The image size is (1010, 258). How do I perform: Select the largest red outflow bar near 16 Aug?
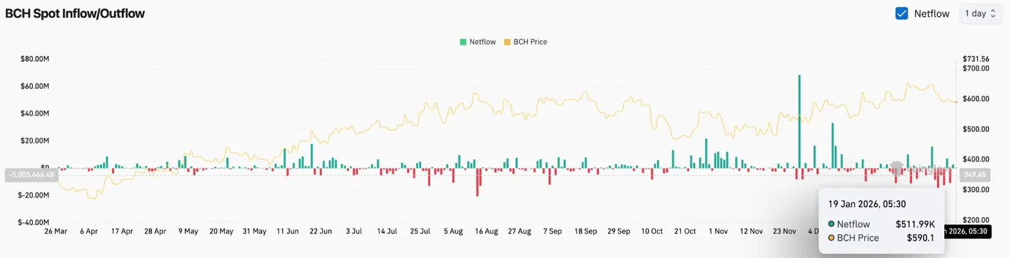coord(477,182)
